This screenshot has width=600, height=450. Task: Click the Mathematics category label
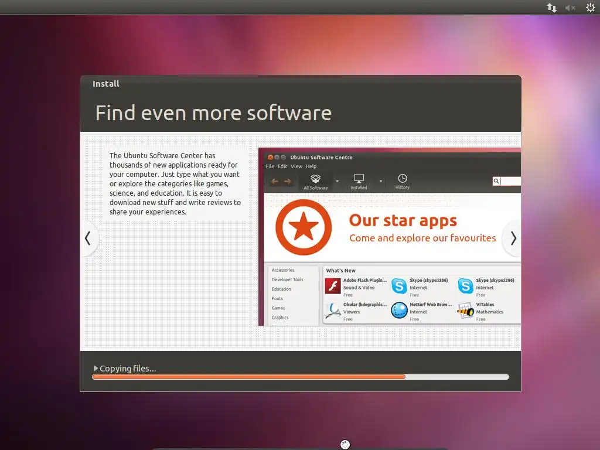coord(489,312)
